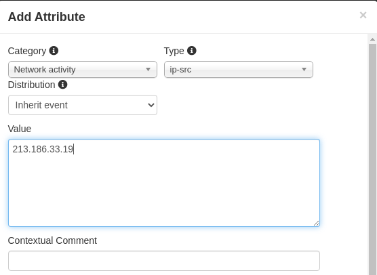Screen dimensions: 377x275
Task: Click the info icon beside Category
Action: click(54, 51)
